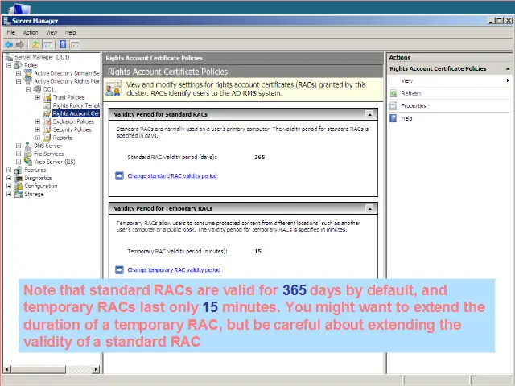
Task: Click Change temporary RAC validity period link
Action: [x=174, y=270]
